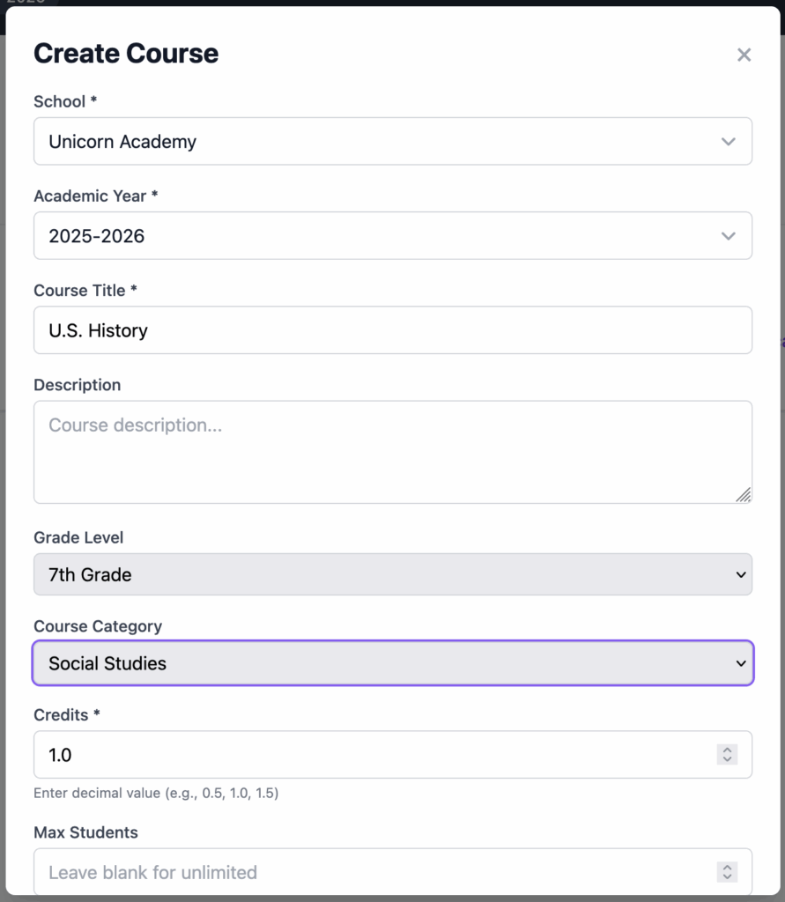785x902 pixels.
Task: Increase Credits using the up stepper arrow
Action: click(x=727, y=750)
